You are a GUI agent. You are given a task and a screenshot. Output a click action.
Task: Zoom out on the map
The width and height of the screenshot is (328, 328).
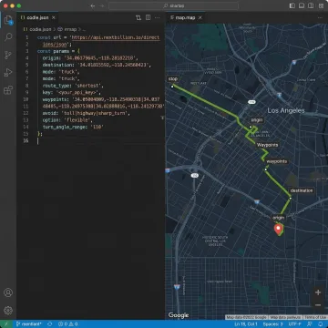click(318, 305)
